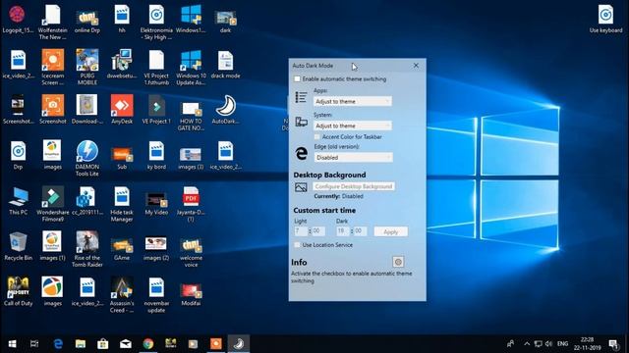
Task: Select the Elektronomia Sky High file icon
Action: point(156,22)
